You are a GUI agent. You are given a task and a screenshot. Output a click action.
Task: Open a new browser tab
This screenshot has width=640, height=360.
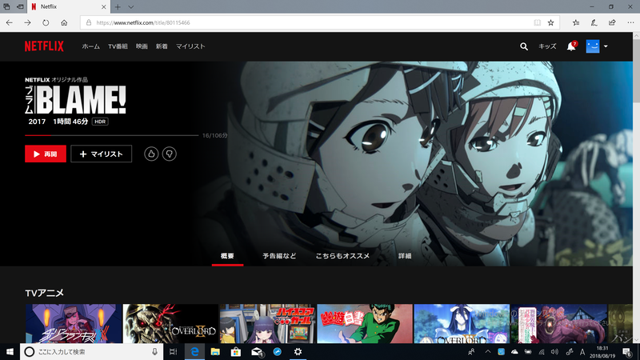coord(118,7)
